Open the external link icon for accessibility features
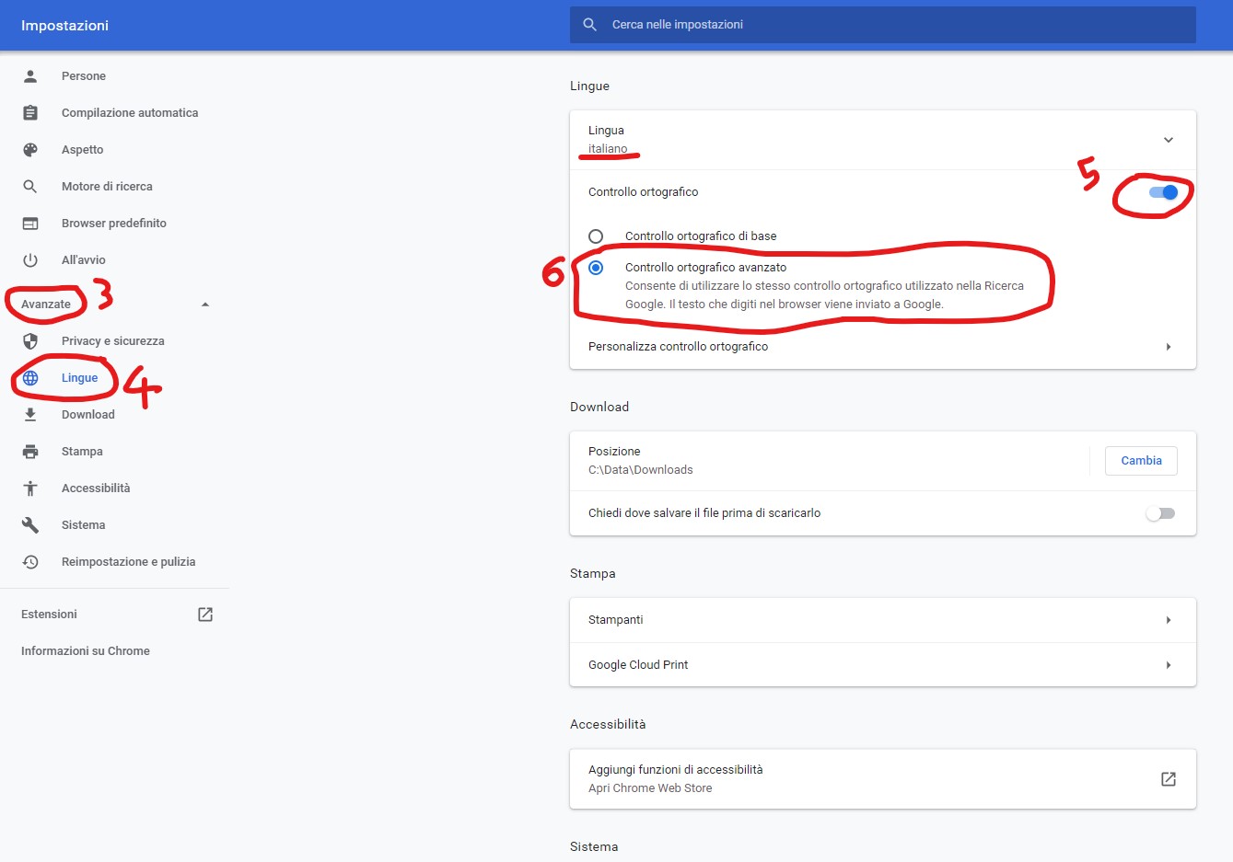Screen dimensions: 1233x862 click(x=1168, y=779)
